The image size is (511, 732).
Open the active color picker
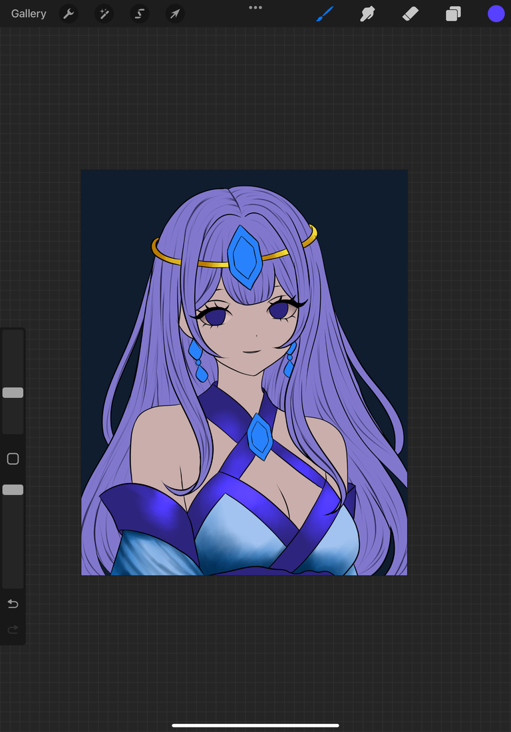tap(496, 13)
